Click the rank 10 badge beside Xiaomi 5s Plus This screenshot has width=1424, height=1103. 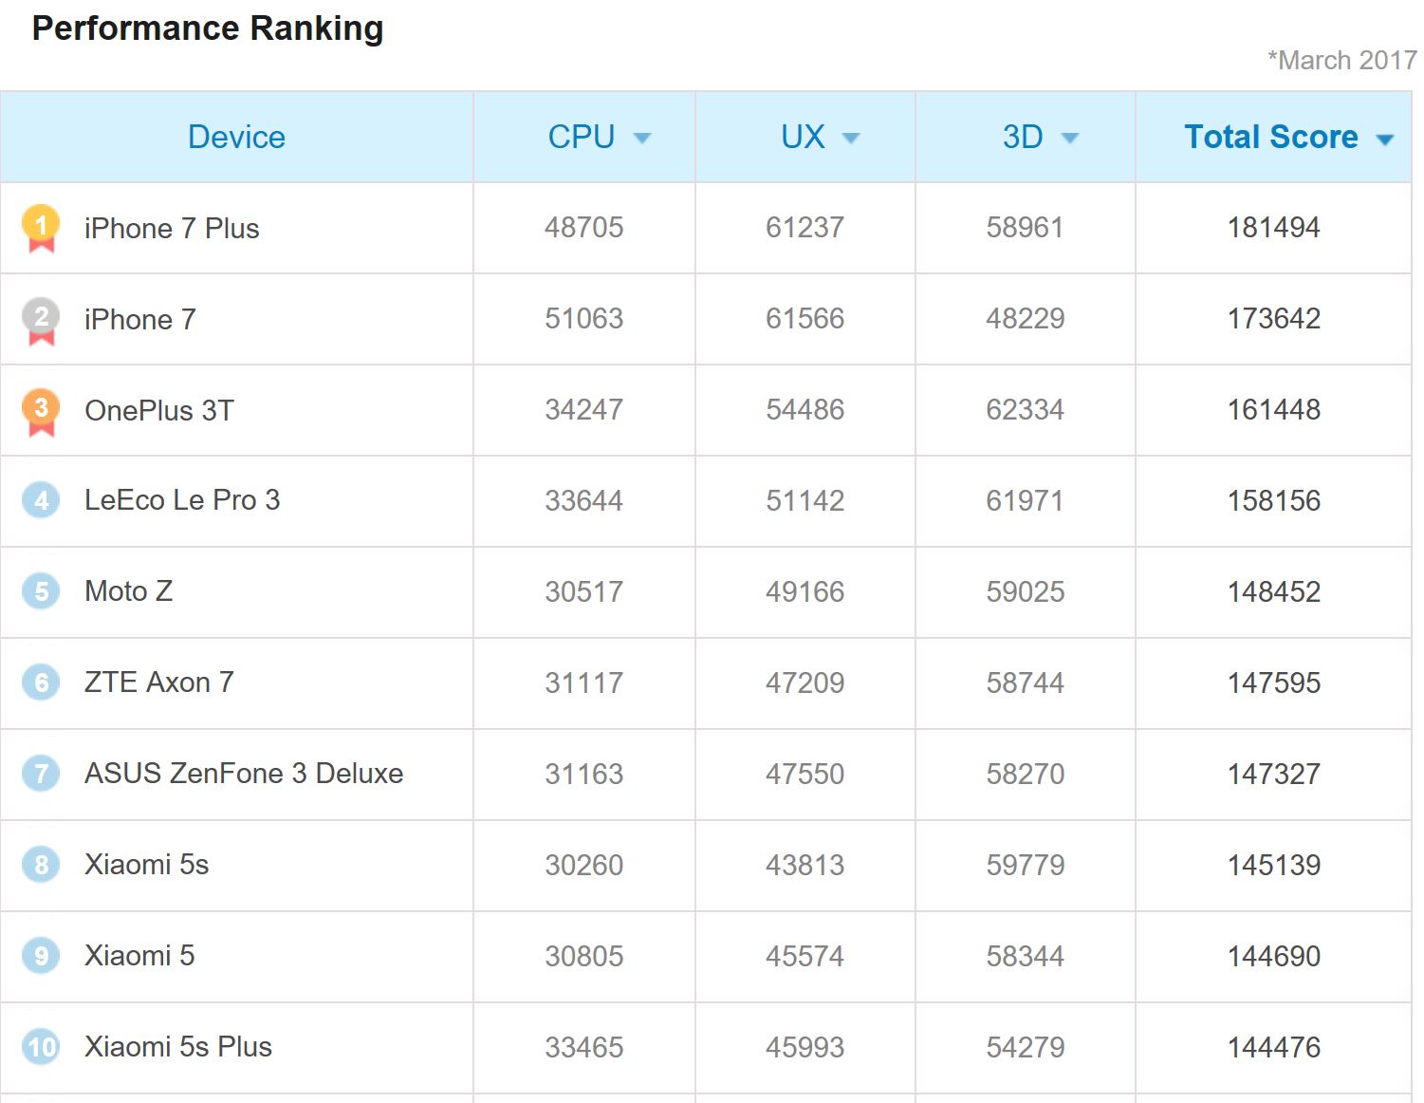41,1047
